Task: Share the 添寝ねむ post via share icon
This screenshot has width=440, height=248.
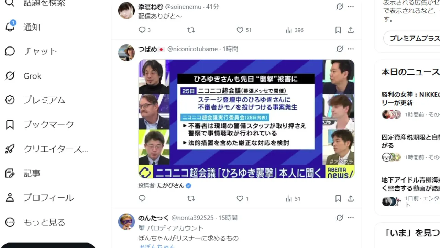Action: 351,30
